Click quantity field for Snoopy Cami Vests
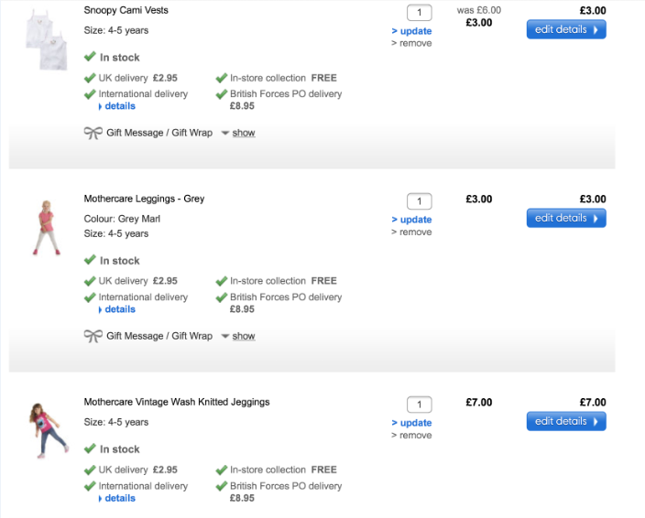Viewport: 645px width, 518px height. click(x=419, y=13)
